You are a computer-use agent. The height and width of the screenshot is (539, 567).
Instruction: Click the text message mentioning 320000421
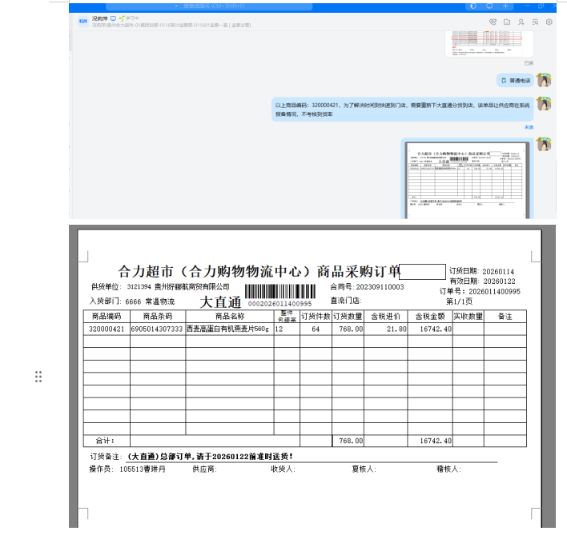click(402, 110)
